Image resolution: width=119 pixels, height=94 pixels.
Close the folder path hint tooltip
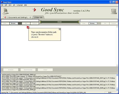pyautogui.click(x=60, y=29)
